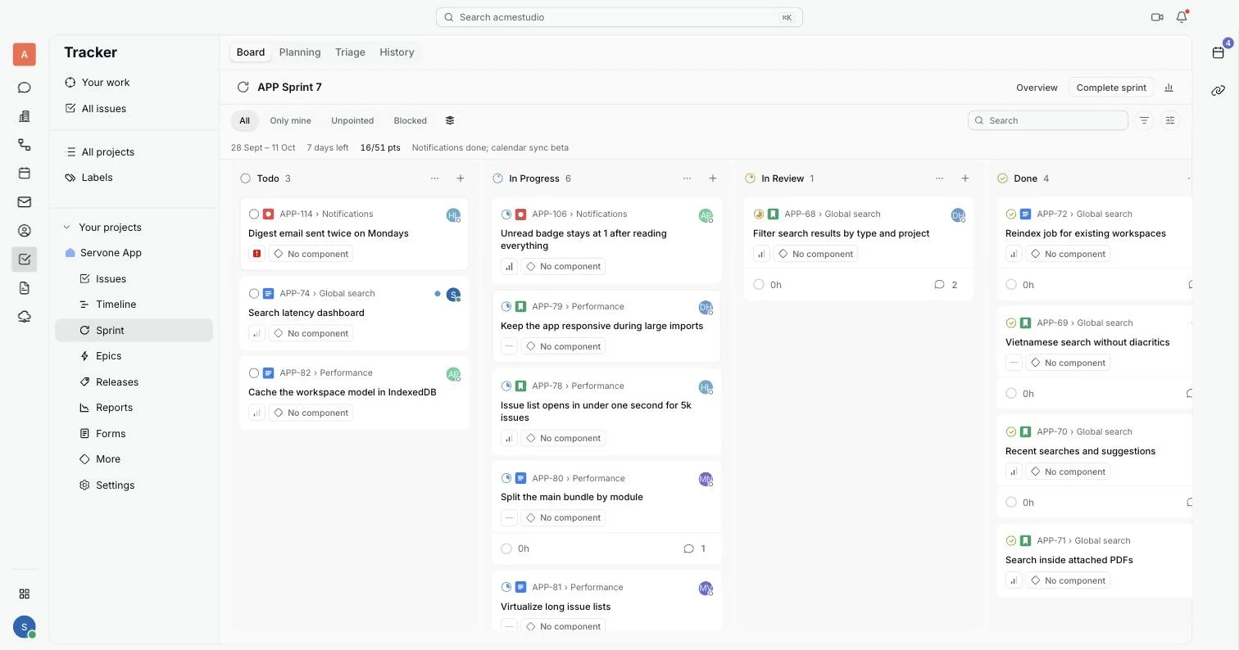The image size is (1239, 650).
Task: Switch to the Triage tab
Action: point(350,52)
